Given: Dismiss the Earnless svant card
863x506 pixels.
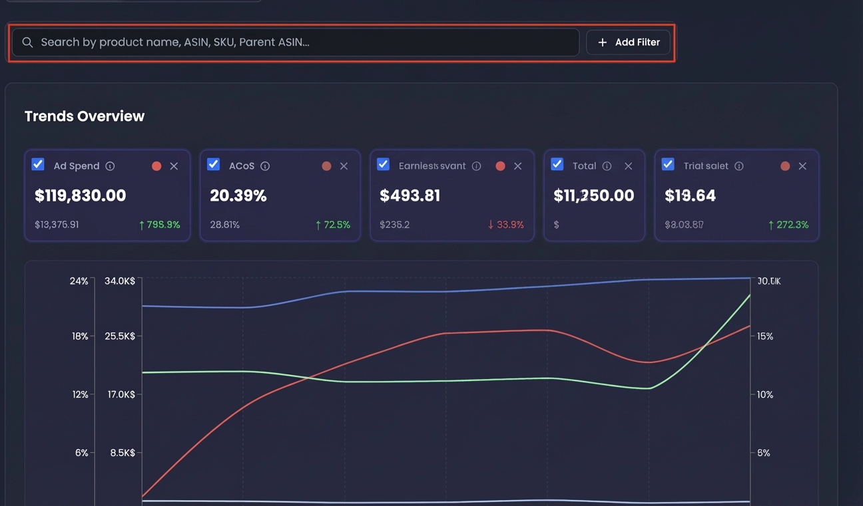Looking at the screenshot, I should click(517, 166).
